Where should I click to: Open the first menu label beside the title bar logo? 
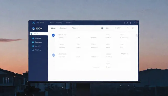click(x=42, y=23)
